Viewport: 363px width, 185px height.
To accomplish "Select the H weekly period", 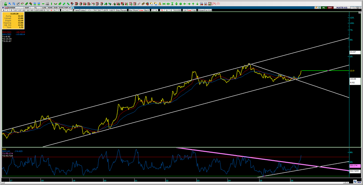I will (x=51, y=10).
